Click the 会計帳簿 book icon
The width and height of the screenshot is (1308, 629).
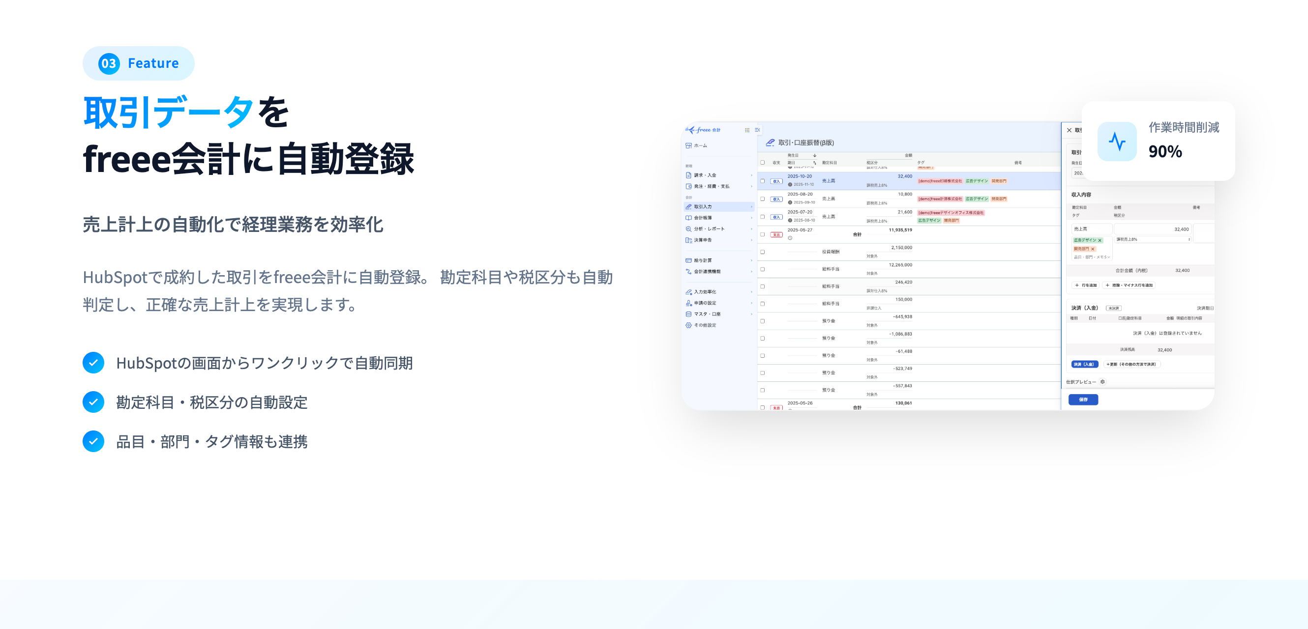tap(688, 218)
